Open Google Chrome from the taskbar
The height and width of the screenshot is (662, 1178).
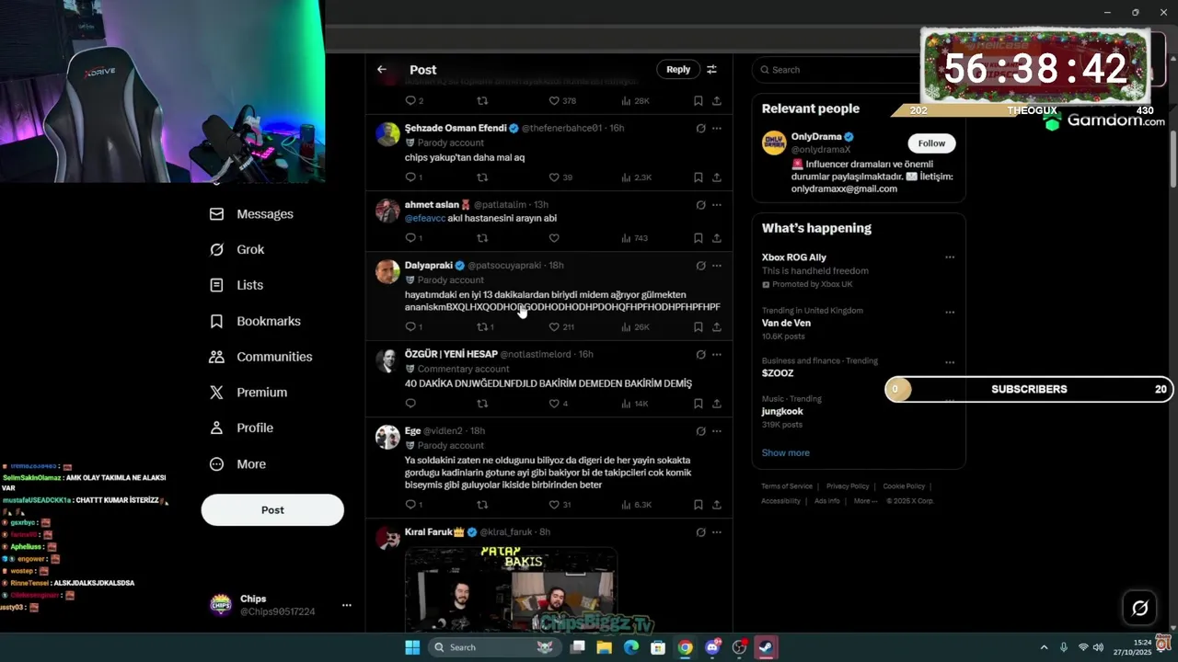[x=685, y=647]
